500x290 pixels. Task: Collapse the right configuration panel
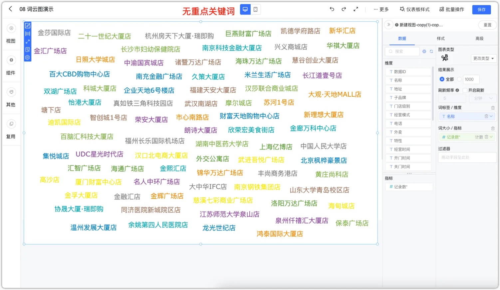click(388, 25)
